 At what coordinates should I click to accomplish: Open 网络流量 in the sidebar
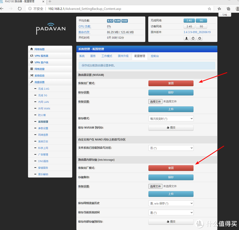pyautogui.click(x=39, y=69)
